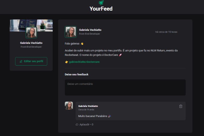
Task: Click Gabriela Vechiatto name in comment
Action: click(88, 106)
